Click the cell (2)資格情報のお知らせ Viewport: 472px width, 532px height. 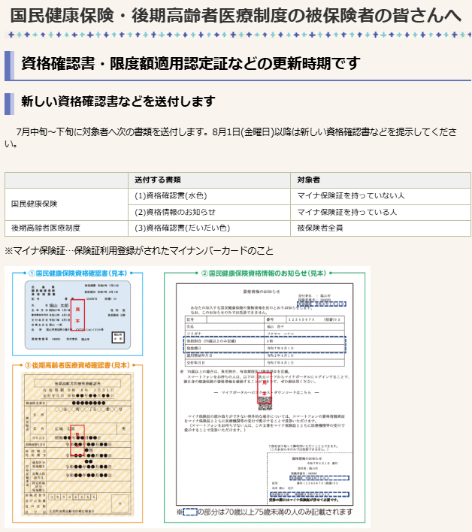(209, 212)
